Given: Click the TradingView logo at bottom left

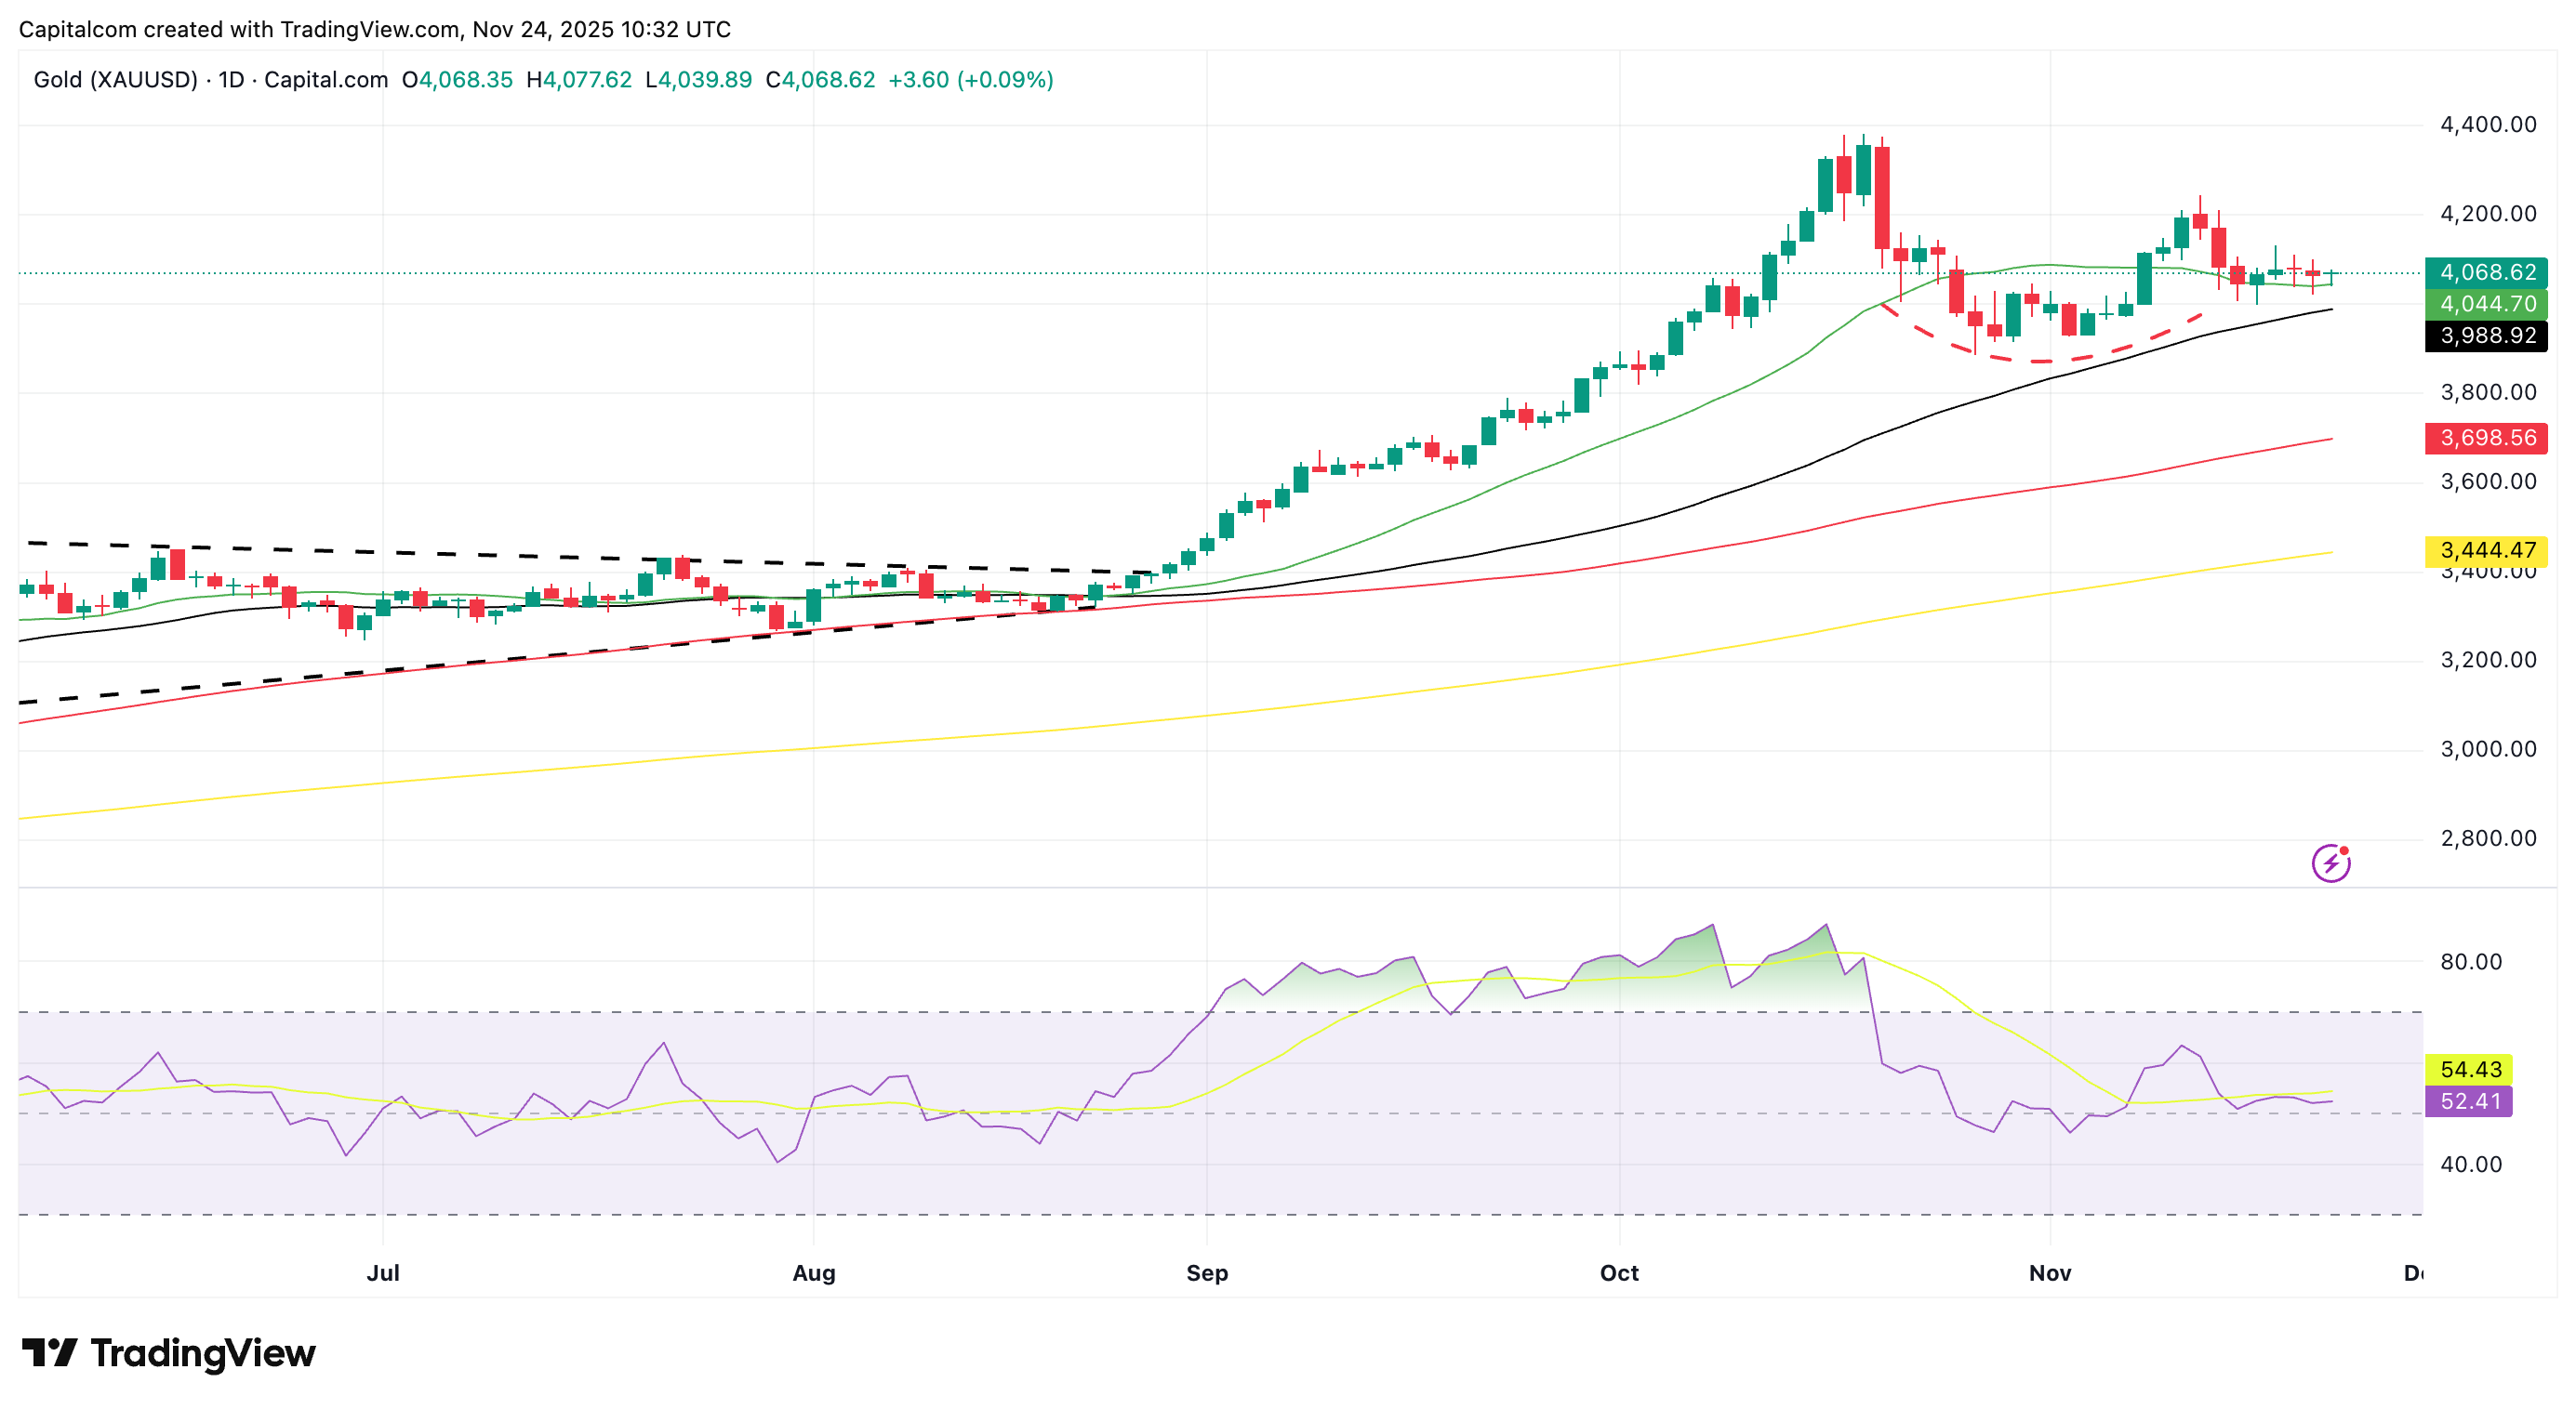Looking at the screenshot, I should tap(168, 1353).
